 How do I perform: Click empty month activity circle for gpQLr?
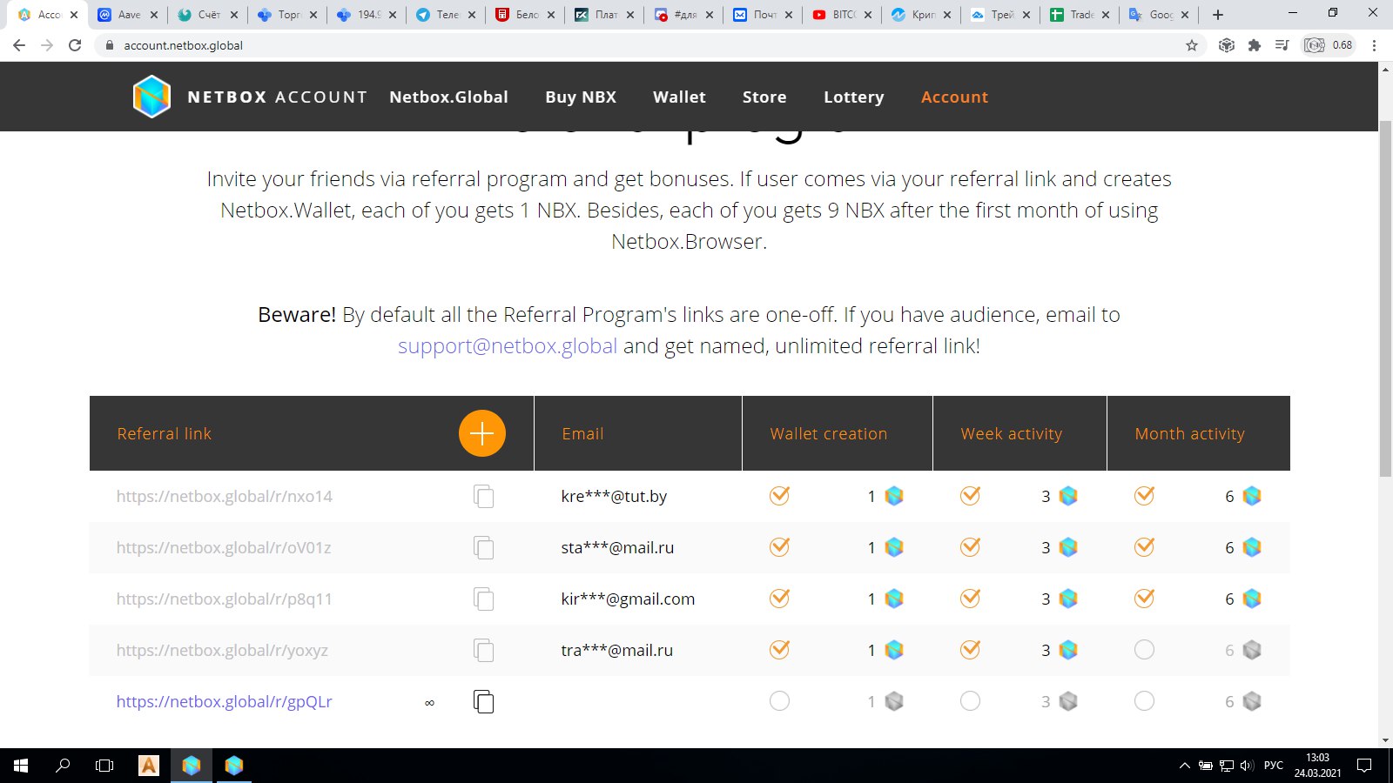click(x=1144, y=701)
